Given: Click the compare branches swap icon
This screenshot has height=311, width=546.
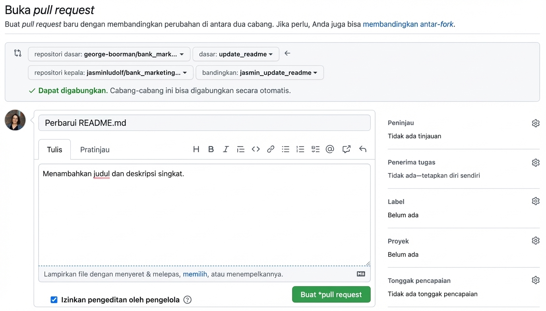Looking at the screenshot, I should tap(17, 53).
